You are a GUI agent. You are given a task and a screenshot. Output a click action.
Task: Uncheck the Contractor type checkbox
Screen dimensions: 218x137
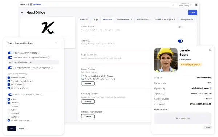click(x=9, y=103)
